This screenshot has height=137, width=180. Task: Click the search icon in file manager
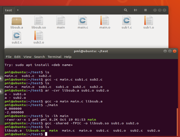pos(126,10)
